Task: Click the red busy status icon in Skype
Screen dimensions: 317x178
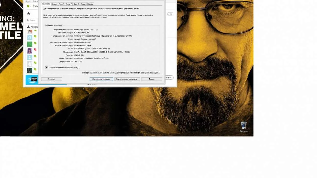Action: (35, 50)
